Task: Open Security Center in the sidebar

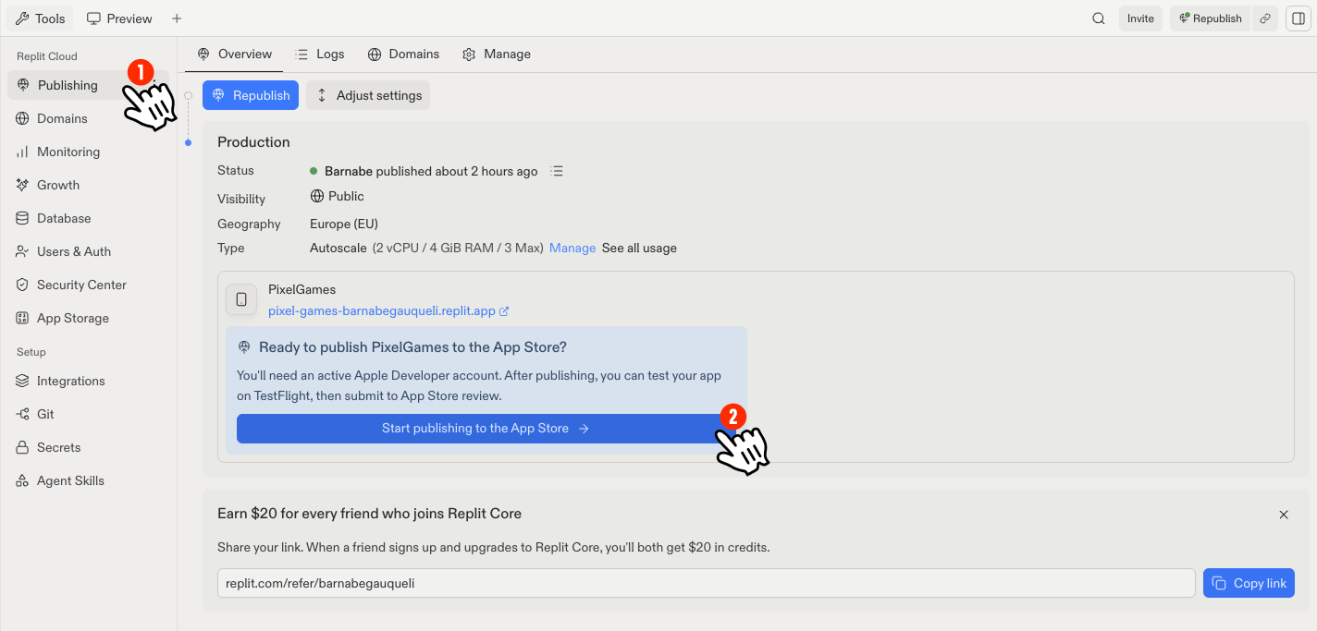Action: (x=89, y=285)
